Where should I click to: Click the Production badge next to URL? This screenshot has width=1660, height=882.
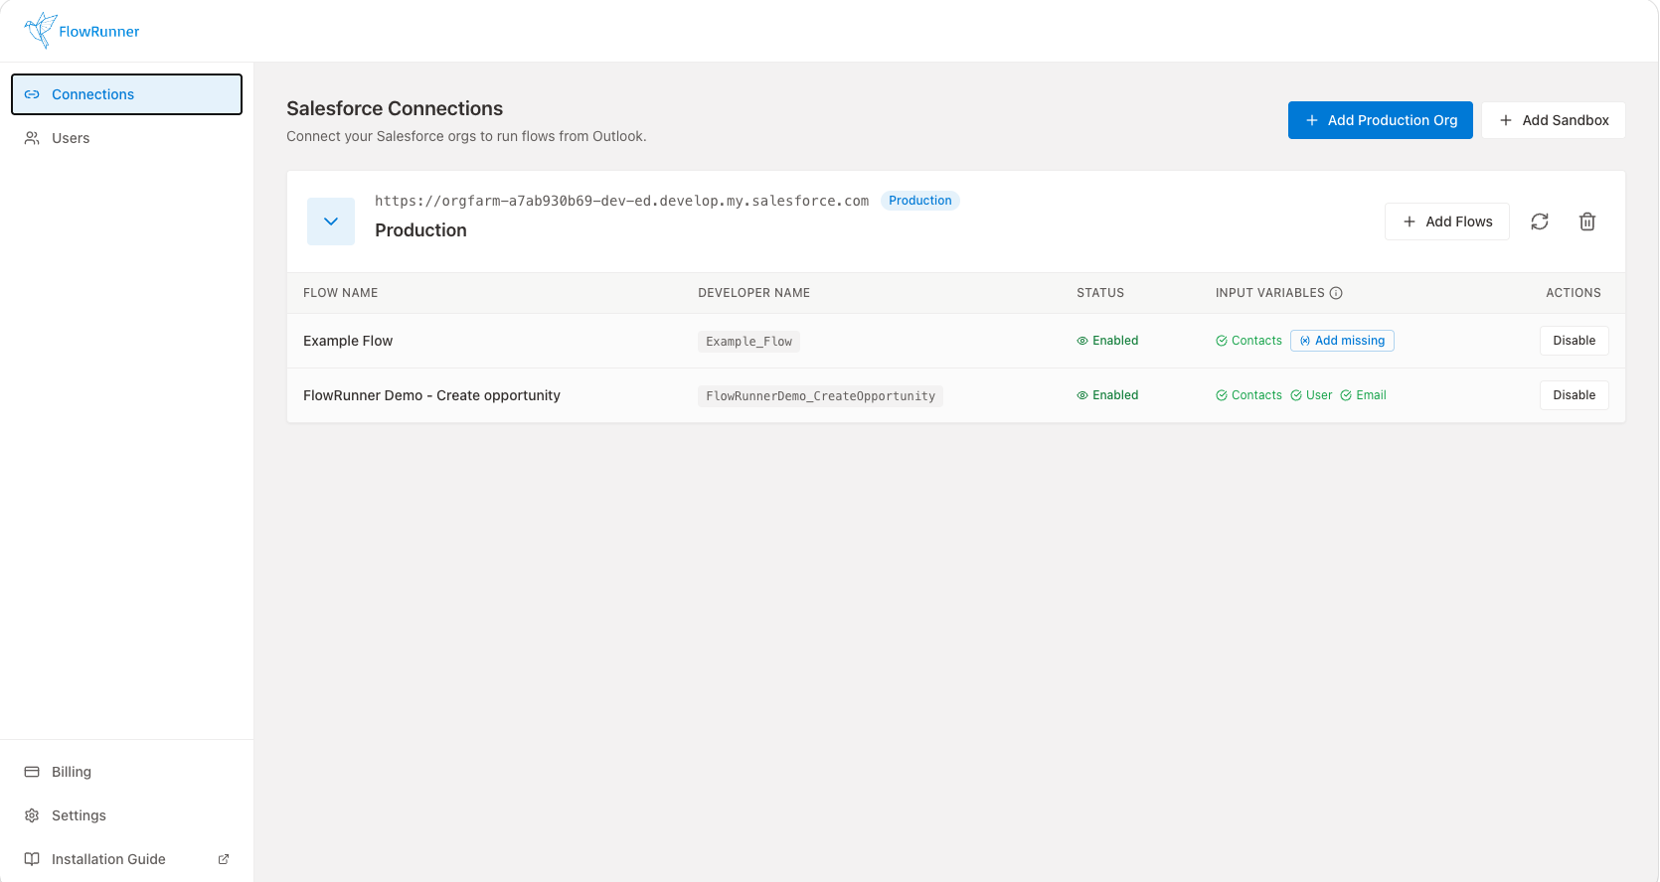coord(919,201)
